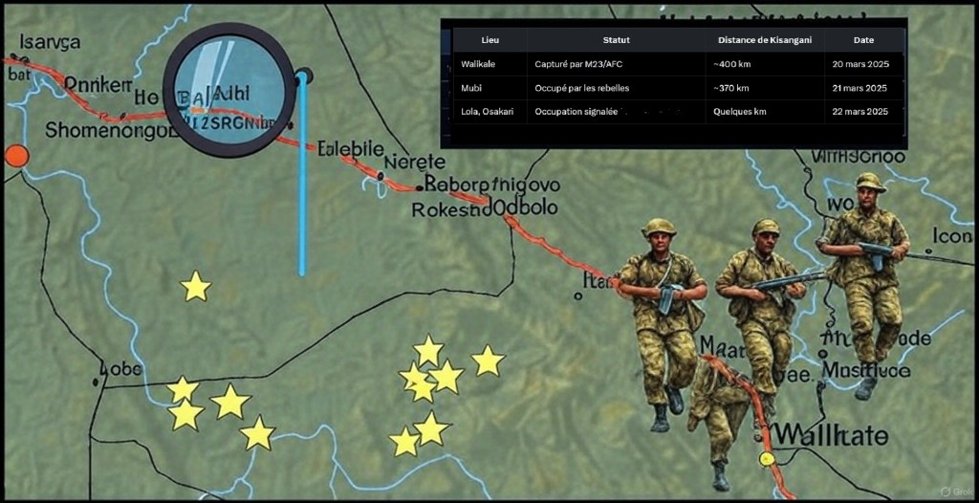This screenshot has width=979, height=503.
Task: Click the vertical blue line on the map
Action: [303, 191]
